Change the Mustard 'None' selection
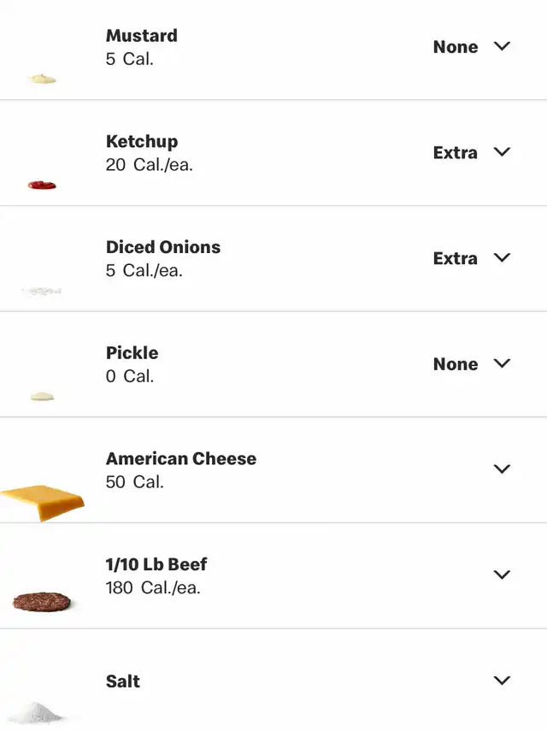 [456, 47]
